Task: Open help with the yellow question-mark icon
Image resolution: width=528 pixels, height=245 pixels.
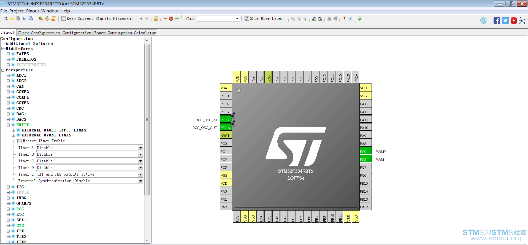Action: click(344, 19)
